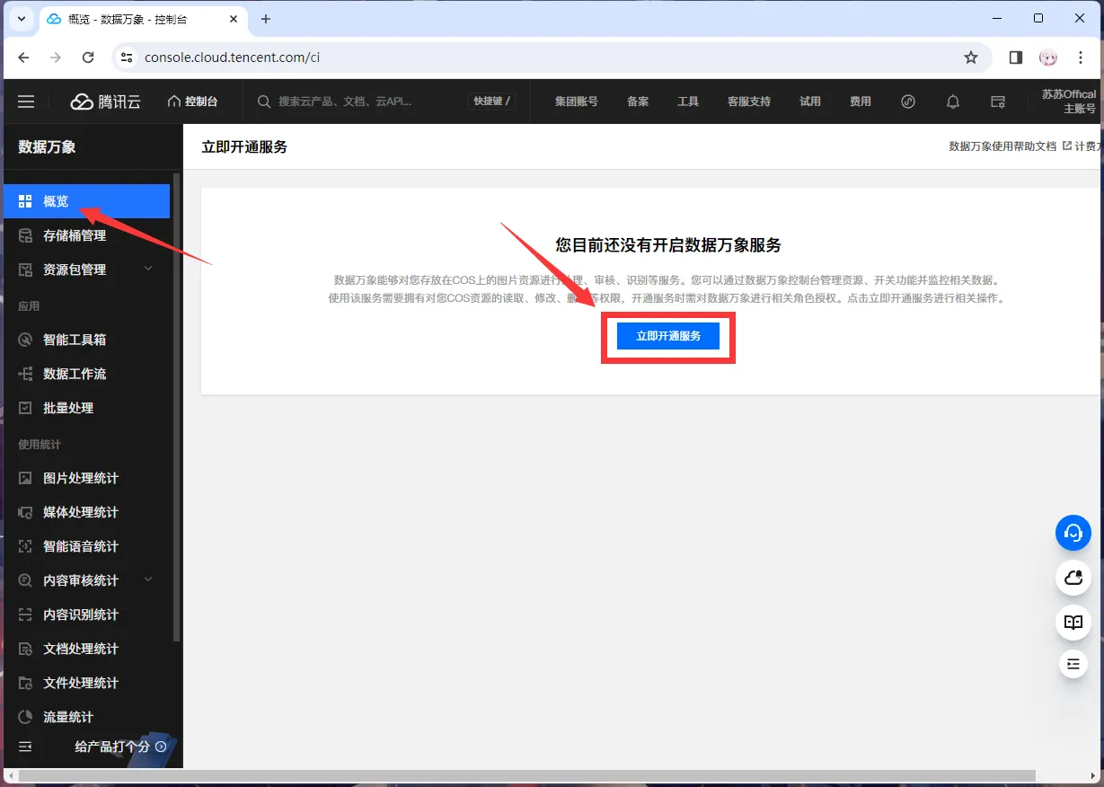Image resolution: width=1104 pixels, height=787 pixels.
Task: Open the Chrome profile avatar
Action: click(1048, 57)
